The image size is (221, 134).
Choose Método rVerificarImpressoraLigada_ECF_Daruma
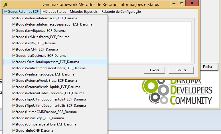(55, 68)
